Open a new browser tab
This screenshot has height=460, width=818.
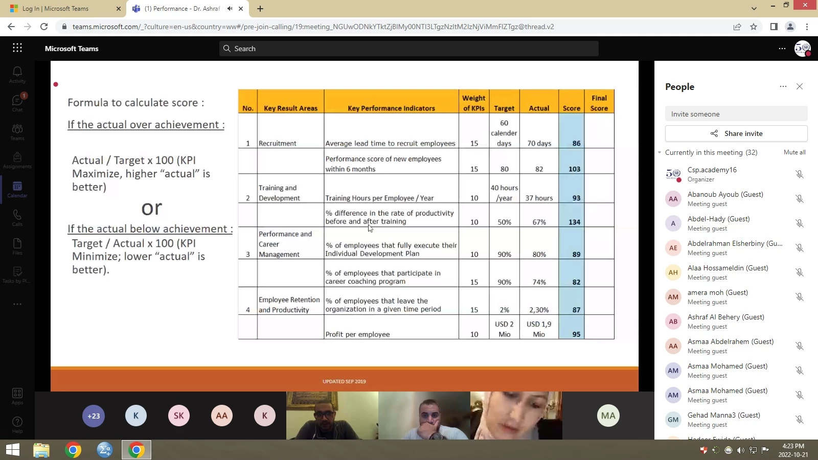[260, 9]
